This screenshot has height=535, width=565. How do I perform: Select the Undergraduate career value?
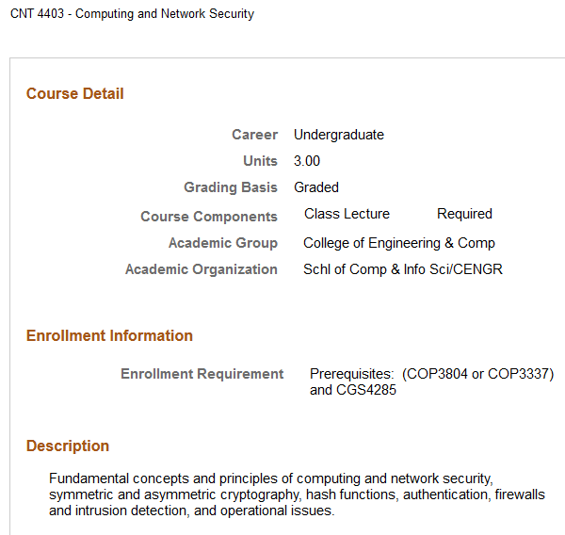coord(339,135)
